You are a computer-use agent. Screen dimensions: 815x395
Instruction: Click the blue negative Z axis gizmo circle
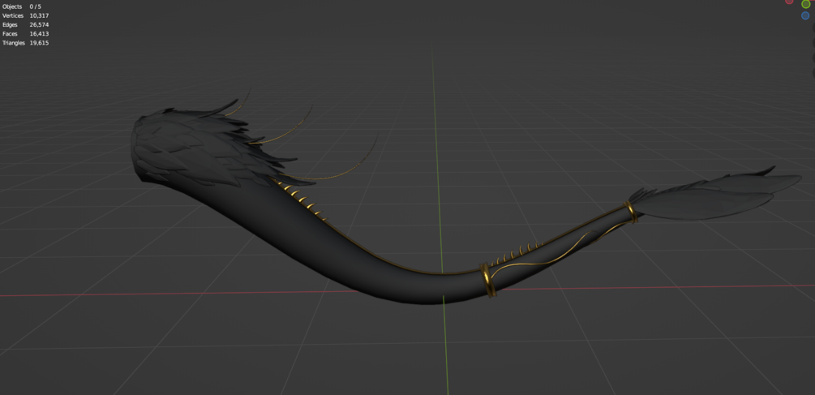pos(805,15)
